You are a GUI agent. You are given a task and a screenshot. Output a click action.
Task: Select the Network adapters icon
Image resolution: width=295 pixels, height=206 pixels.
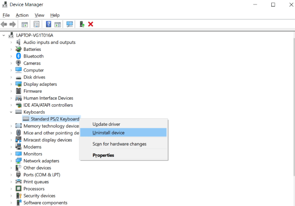point(19,161)
